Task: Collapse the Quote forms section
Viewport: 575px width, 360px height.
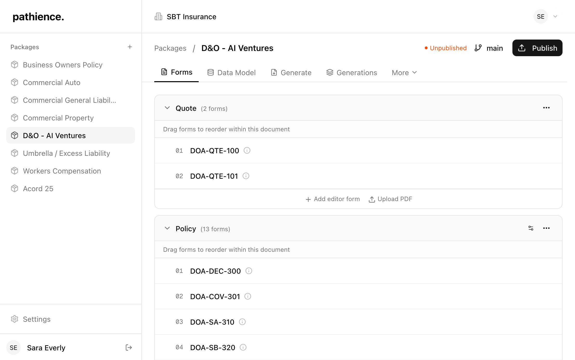Action: (x=167, y=108)
